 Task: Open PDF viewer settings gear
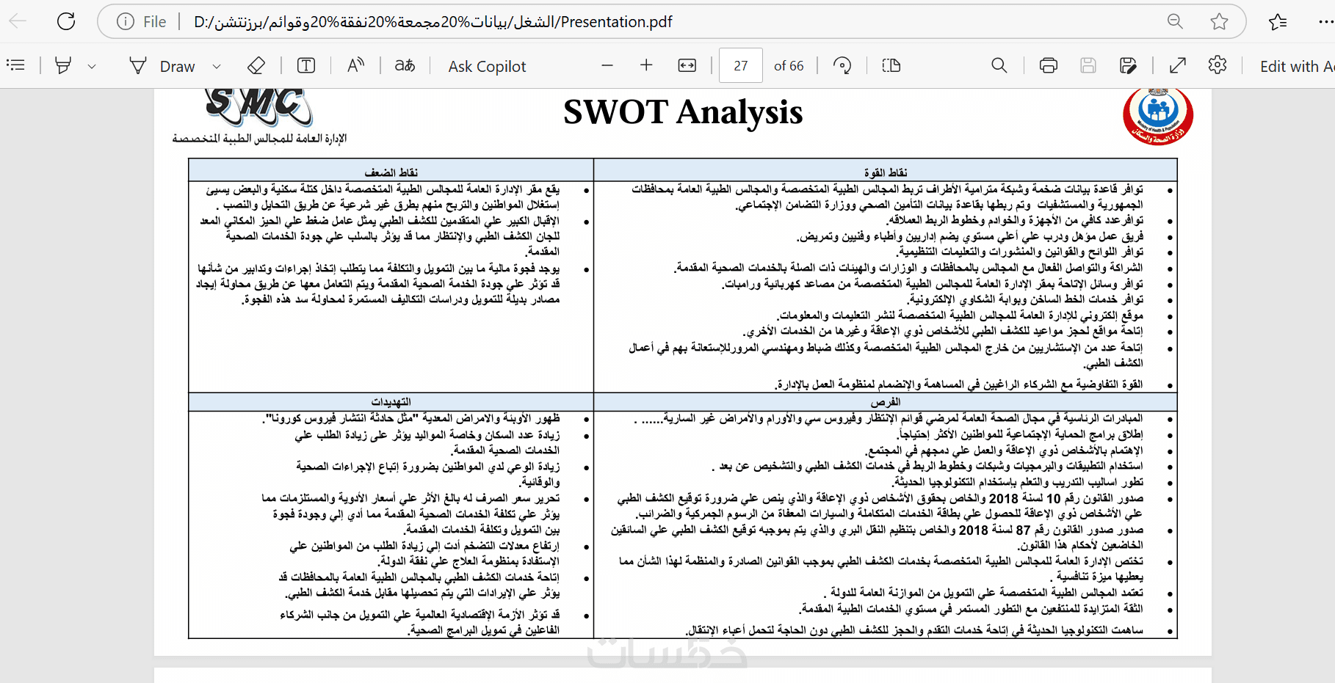coord(1218,65)
